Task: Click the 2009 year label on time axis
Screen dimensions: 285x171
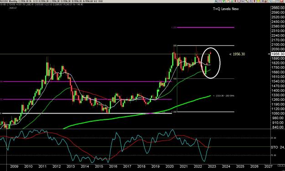Action: (14, 166)
